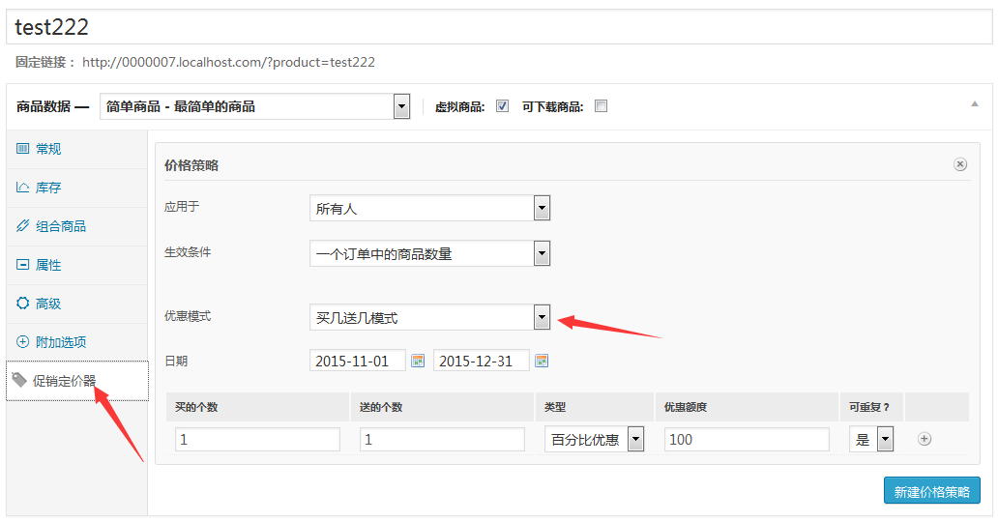Viewport: 998px width, 522px height.
Task: Click the end date field 2015-12-31
Action: (482, 361)
